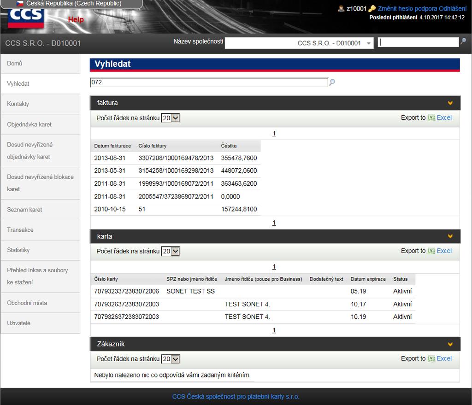Click the magnifier icon next to the 072 search field
472x405 pixels.
(332, 82)
